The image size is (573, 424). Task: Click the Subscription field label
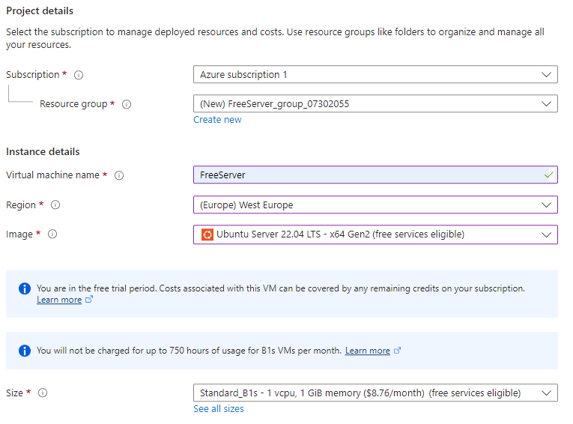tap(32, 75)
